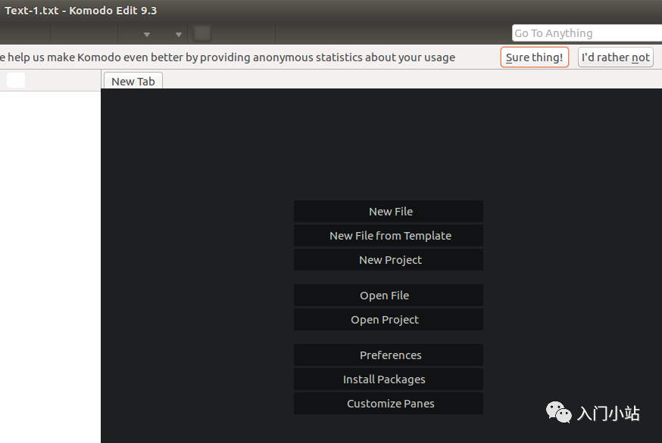This screenshot has height=443, width=662.
Task: Click the Text-1.txt - Komodo Edit 9.3 title
Action: 80,11
